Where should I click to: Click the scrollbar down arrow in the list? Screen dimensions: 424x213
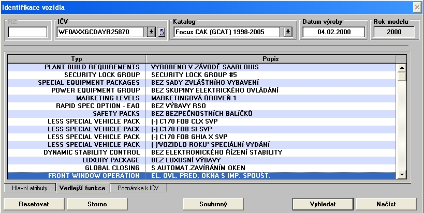(x=401, y=176)
